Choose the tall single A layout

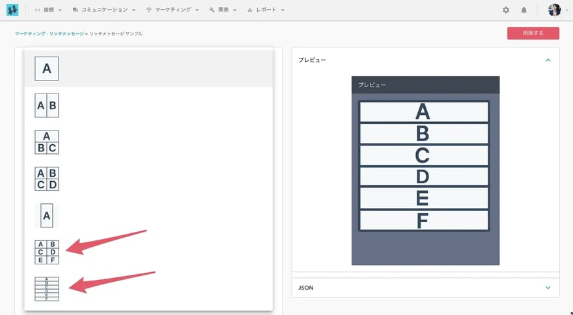tap(46, 216)
